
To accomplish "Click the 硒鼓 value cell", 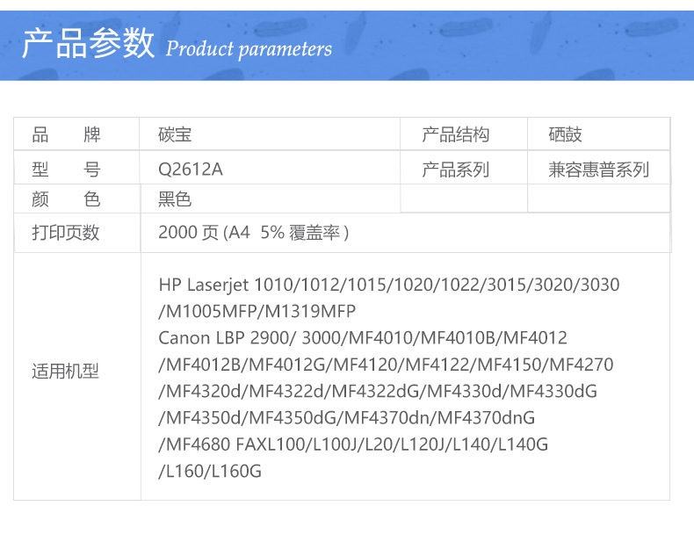I will 598,134.
